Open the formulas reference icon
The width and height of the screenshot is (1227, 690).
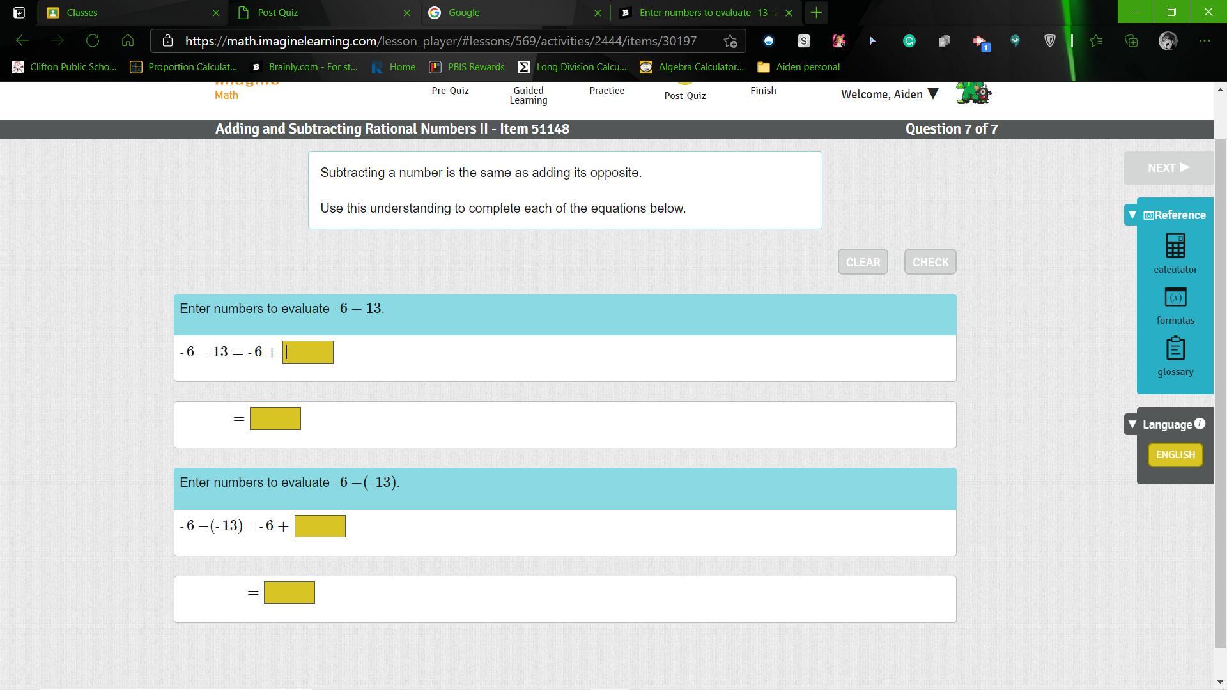pos(1175,298)
